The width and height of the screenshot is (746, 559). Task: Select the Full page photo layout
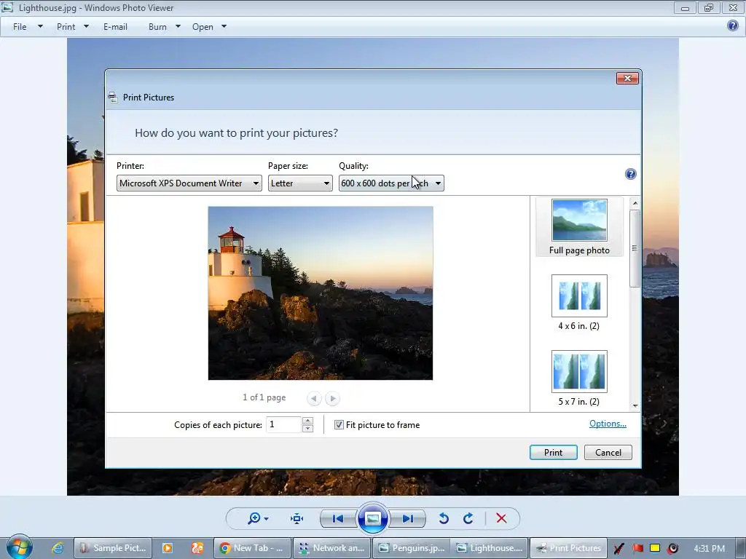(x=579, y=227)
